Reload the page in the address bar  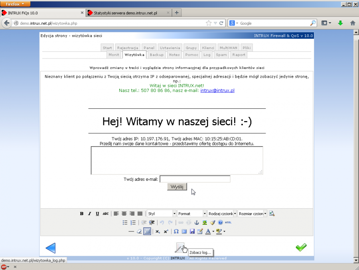tap(221, 23)
